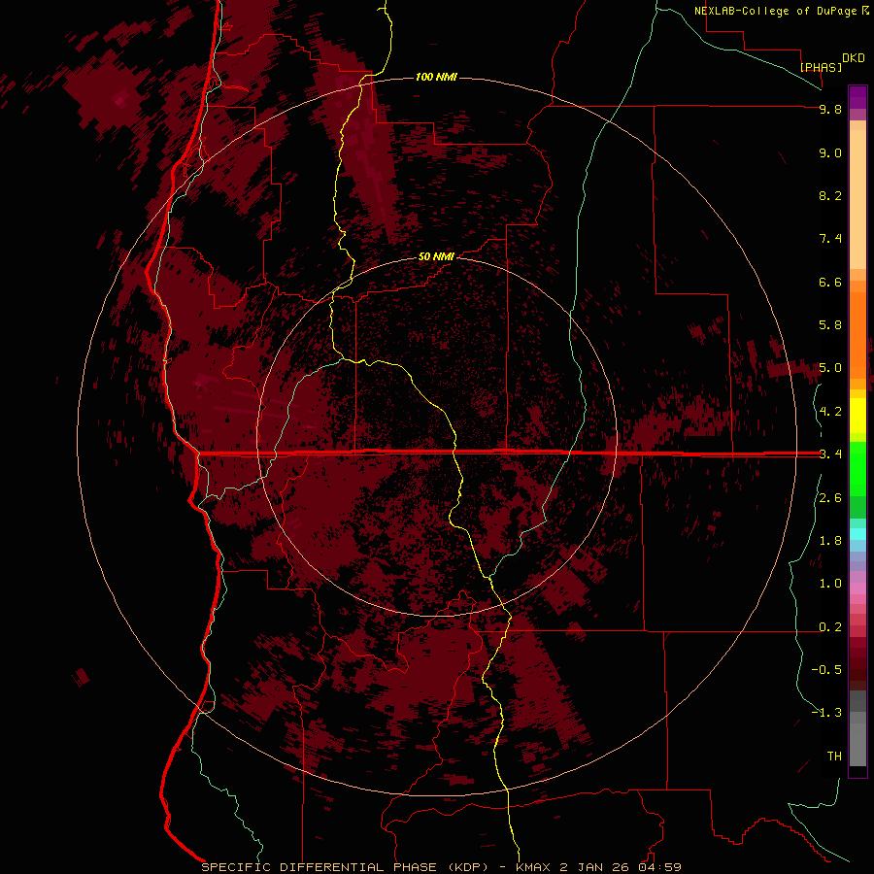Click the 2.6 scale value
The width and height of the screenshot is (874, 874).
pos(830,498)
